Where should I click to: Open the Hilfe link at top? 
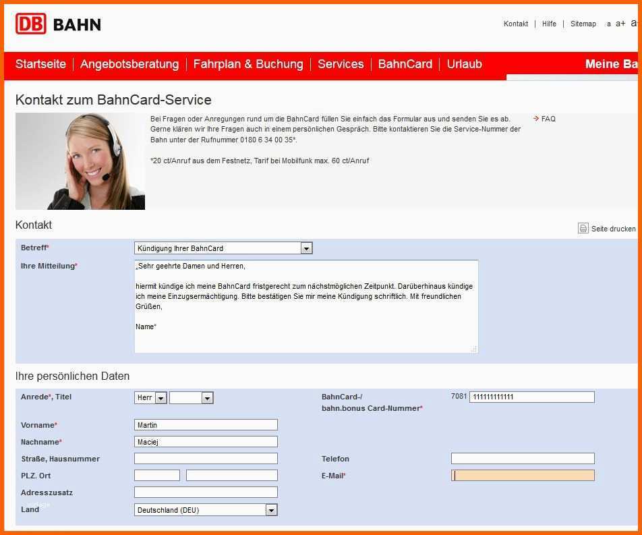coord(549,24)
